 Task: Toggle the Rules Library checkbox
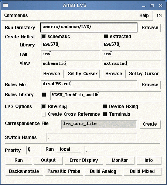44,95
